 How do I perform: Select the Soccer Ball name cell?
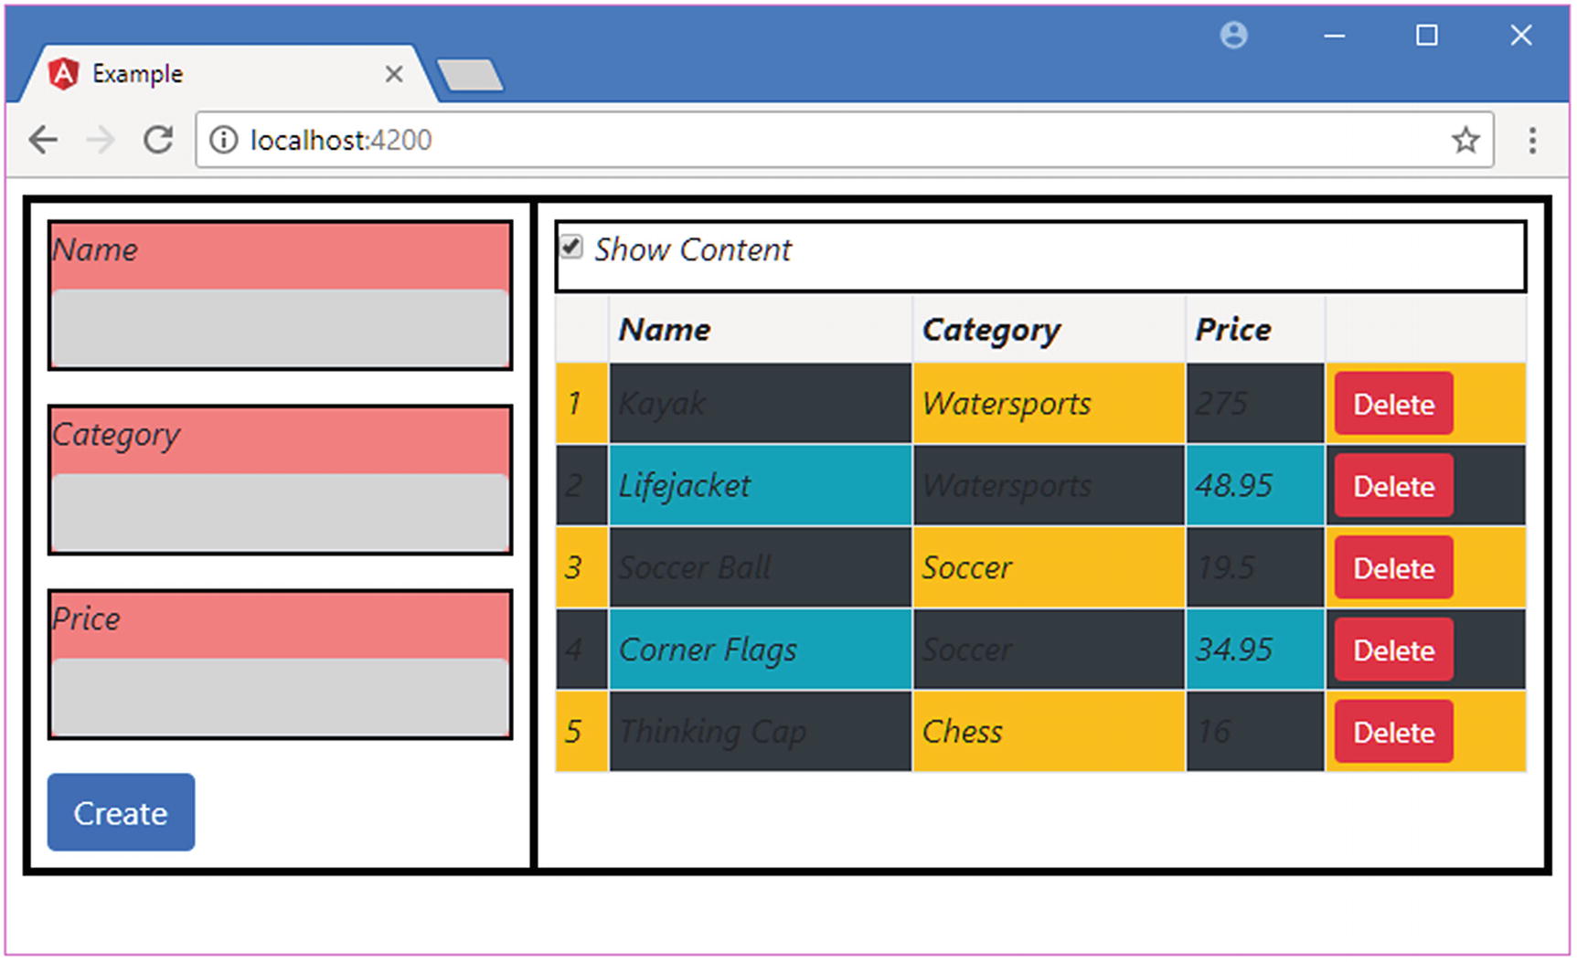point(761,568)
